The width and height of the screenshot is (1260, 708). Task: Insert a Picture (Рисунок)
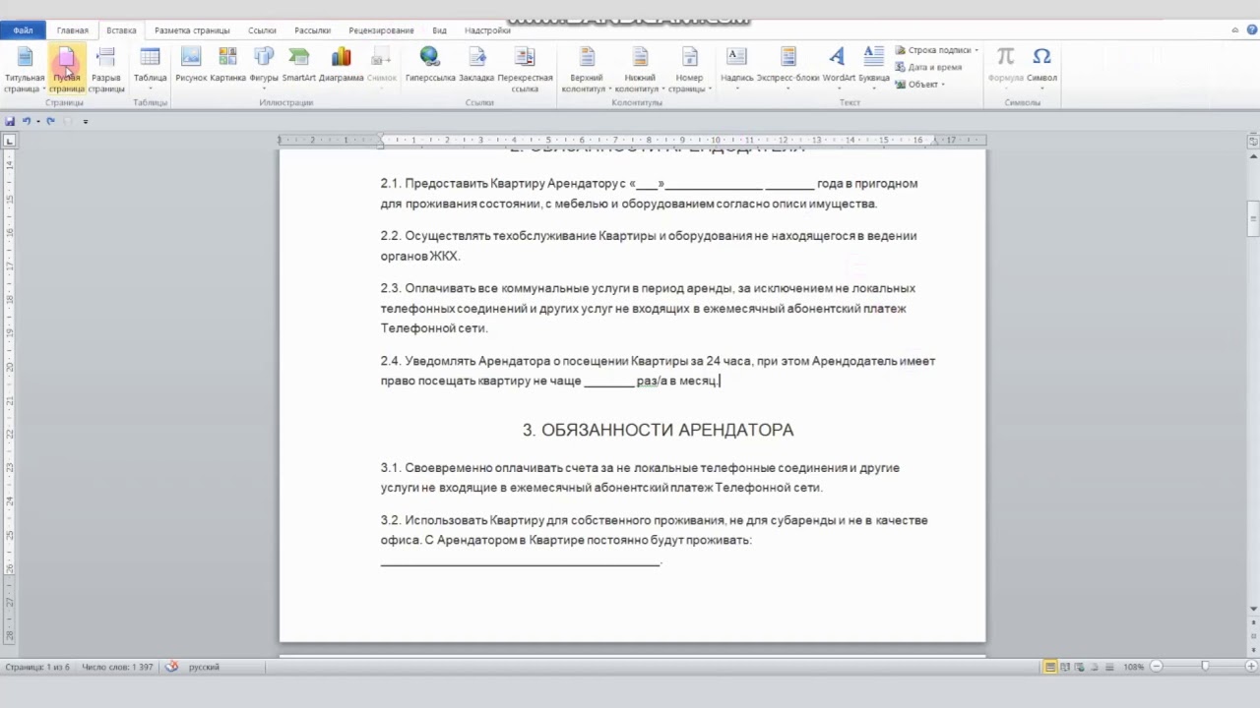pos(191,65)
